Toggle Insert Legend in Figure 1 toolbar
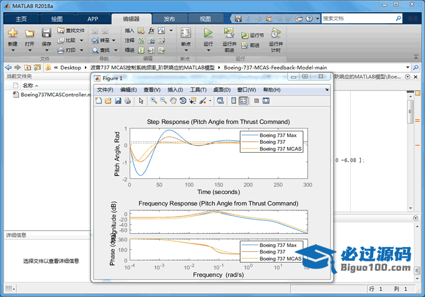Viewport: 425px width, 297px height. [x=243, y=101]
